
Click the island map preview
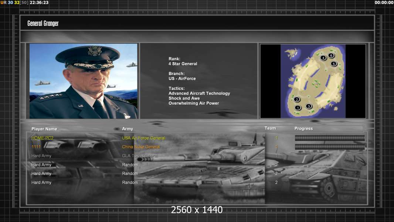pyautogui.click(x=313, y=81)
